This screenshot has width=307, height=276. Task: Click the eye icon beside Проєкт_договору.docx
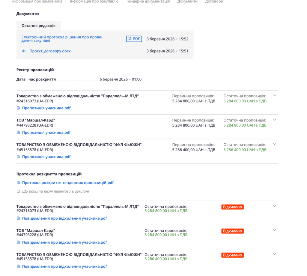tap(24, 51)
